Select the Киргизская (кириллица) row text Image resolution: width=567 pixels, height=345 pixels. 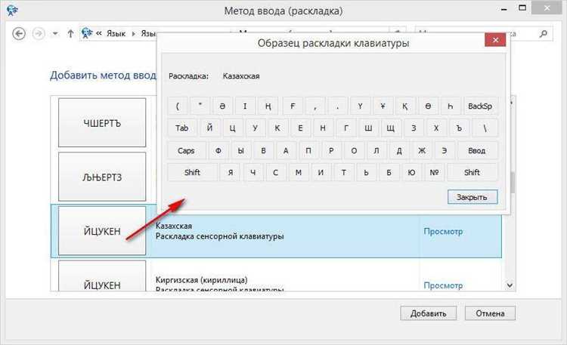tap(201, 279)
